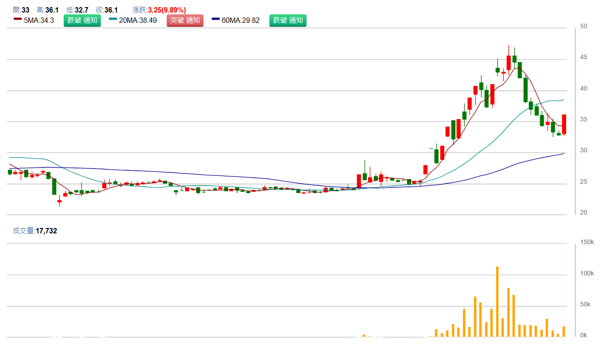This screenshot has width=606, height=344.
Task: Click the teal 20MA legend swatch
Action: point(113,19)
